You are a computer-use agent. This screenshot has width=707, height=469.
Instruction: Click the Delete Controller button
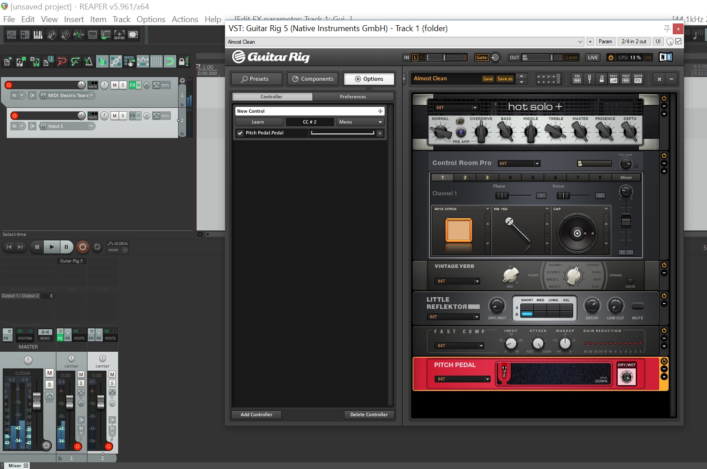(369, 415)
